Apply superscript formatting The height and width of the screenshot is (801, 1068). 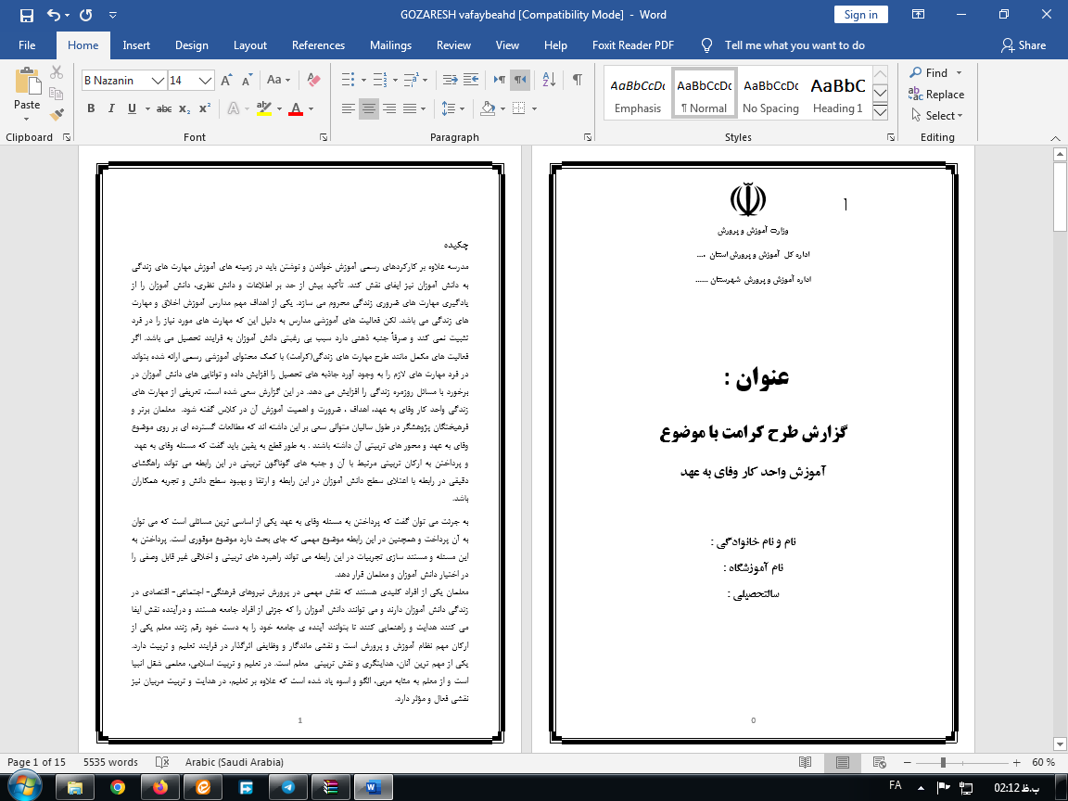204,108
